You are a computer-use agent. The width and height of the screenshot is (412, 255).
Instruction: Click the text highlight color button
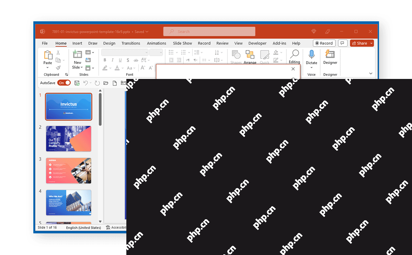pos(105,68)
